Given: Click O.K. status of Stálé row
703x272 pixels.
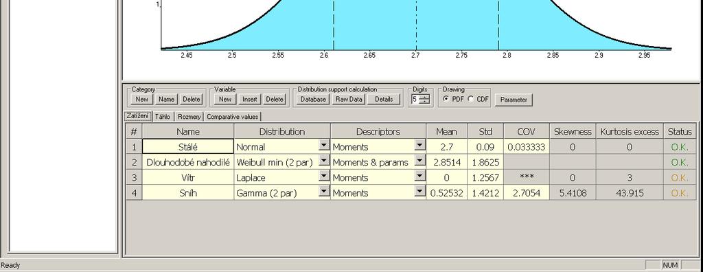Looking at the screenshot, I should tap(680, 146).
